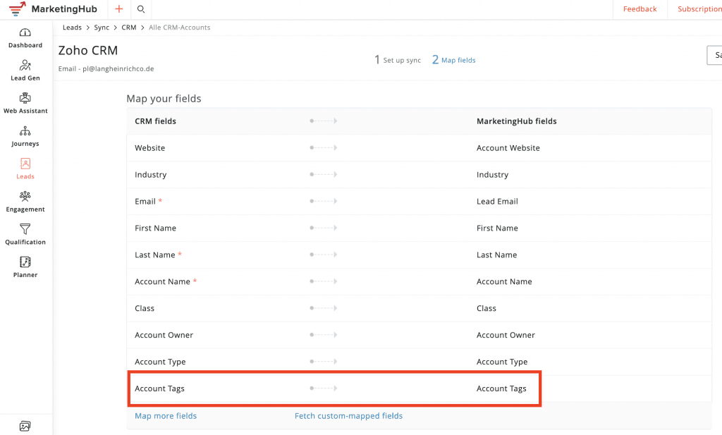Go to step 1 Set up sync
722x435 pixels.
[x=398, y=60]
